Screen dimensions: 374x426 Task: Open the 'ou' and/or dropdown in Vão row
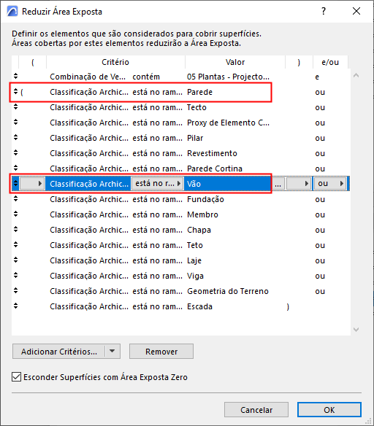pos(330,184)
